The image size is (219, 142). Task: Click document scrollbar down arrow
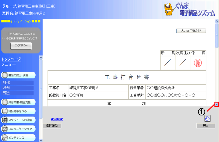point(217,104)
